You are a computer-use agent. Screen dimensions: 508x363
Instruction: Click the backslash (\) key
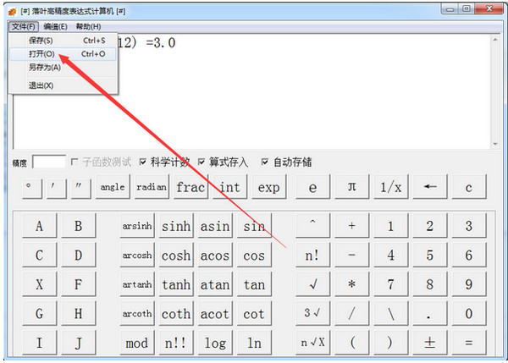click(x=390, y=313)
